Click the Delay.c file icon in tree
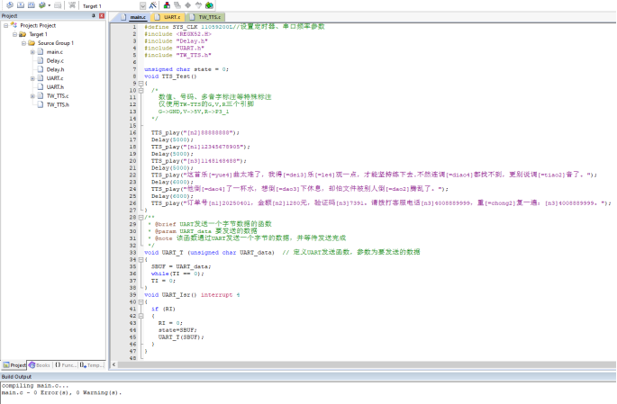 41,60
